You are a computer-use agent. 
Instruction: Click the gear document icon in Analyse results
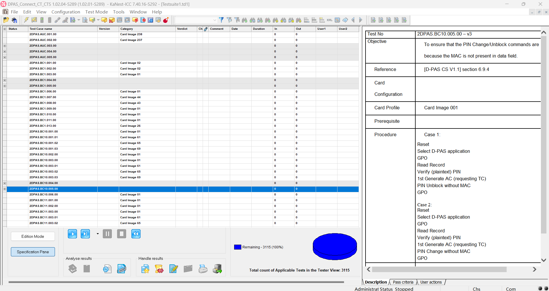[x=107, y=269]
